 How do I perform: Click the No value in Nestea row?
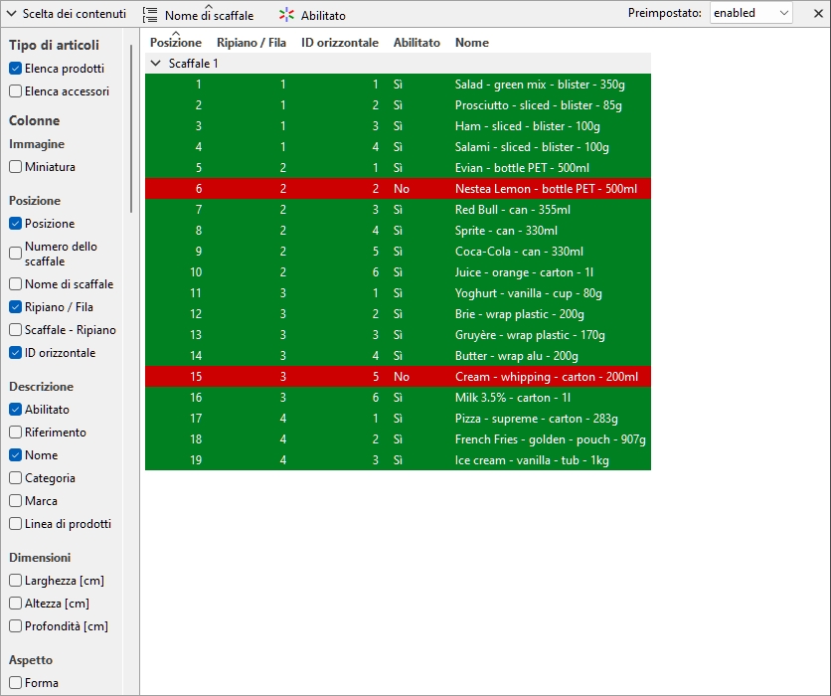402,189
